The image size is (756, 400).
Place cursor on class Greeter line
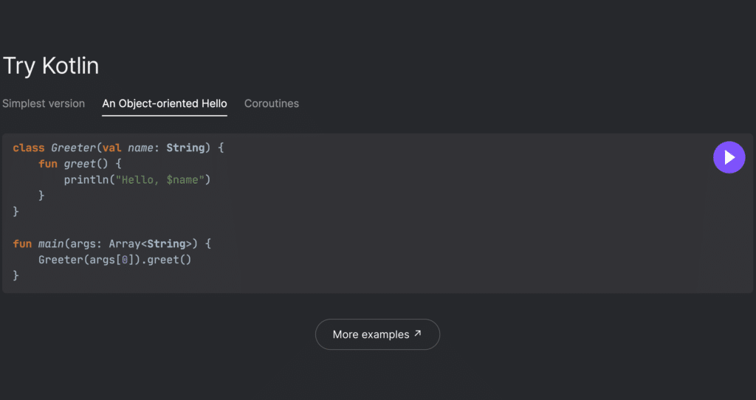click(119, 148)
